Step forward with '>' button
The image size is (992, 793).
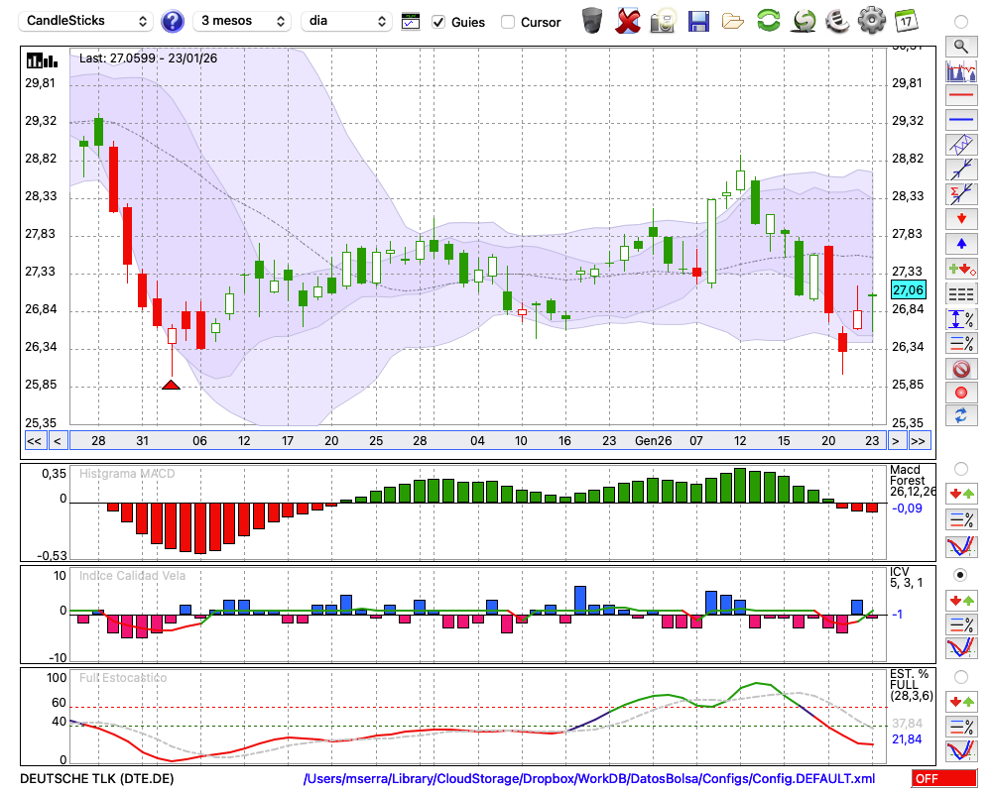pos(895,441)
